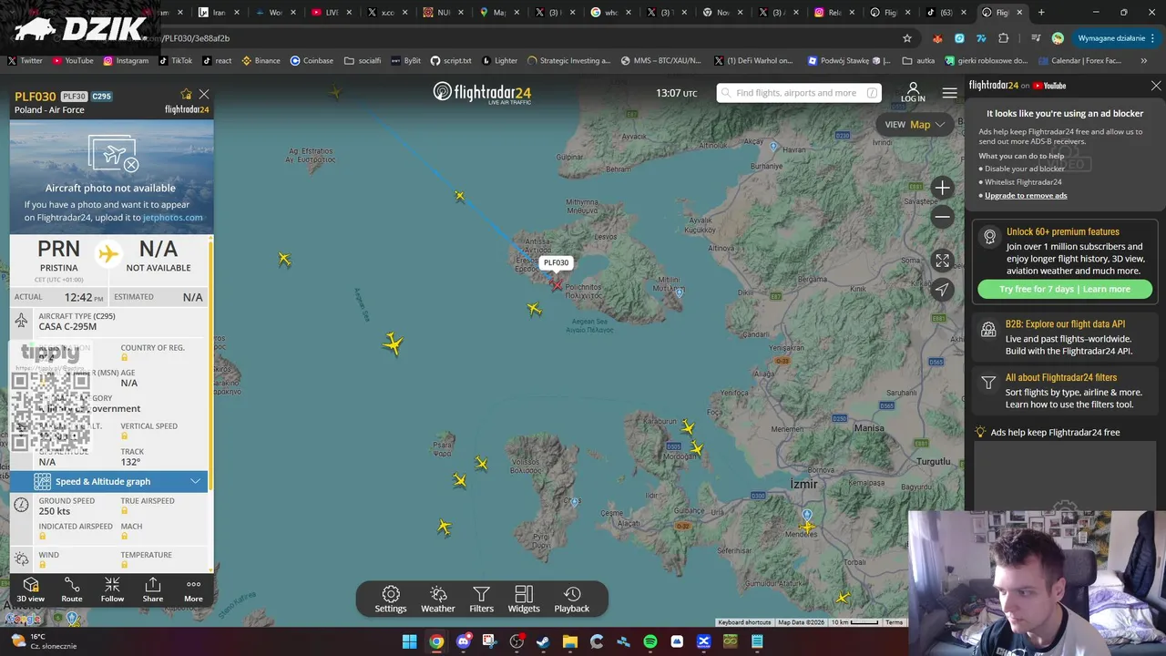
Task: Open the Windows Start menu
Action: 410,641
